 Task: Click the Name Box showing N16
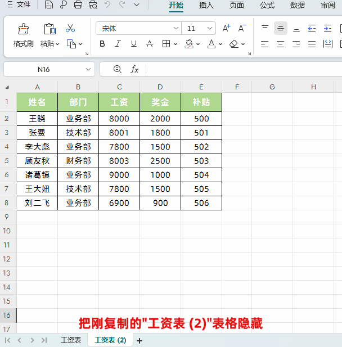[44, 70]
